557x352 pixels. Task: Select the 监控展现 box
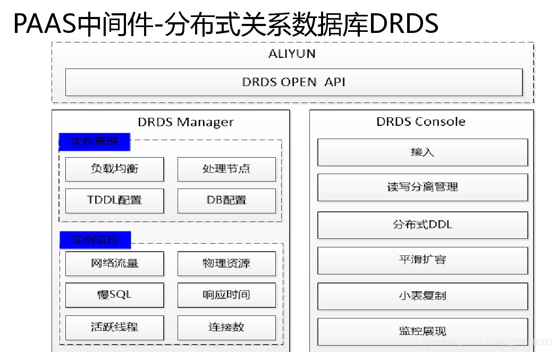pyautogui.click(x=423, y=332)
